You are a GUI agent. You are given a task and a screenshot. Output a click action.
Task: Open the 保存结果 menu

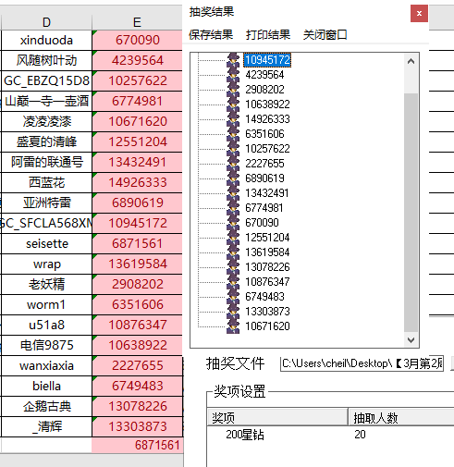(x=211, y=35)
